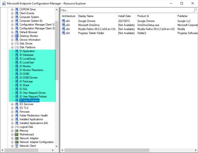Image resolution: width=198 pixels, height=153 pixels.
Task: Click the EI User Programs node icon
Action: point(16,100)
